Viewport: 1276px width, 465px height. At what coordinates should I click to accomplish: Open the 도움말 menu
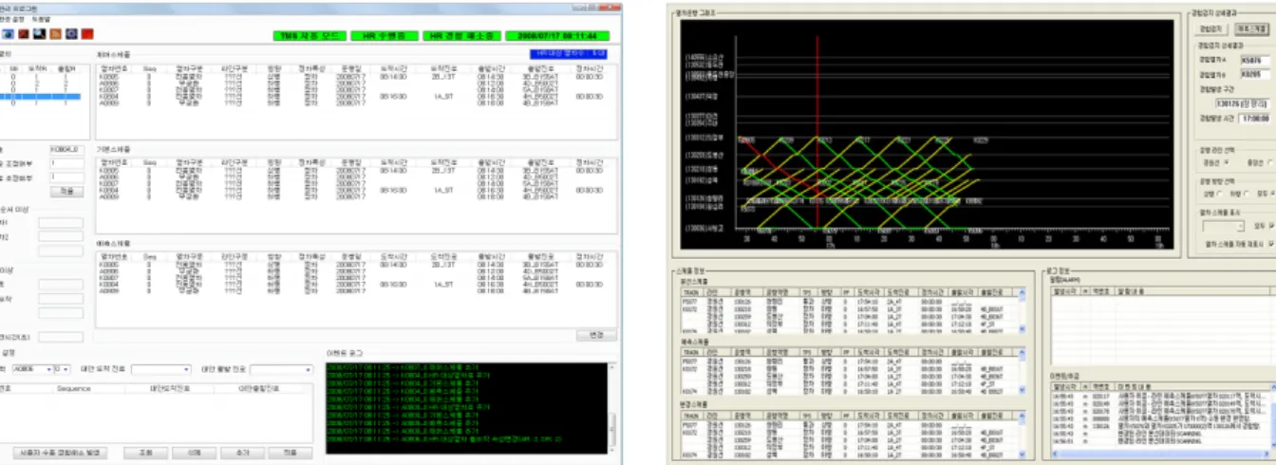click(43, 19)
